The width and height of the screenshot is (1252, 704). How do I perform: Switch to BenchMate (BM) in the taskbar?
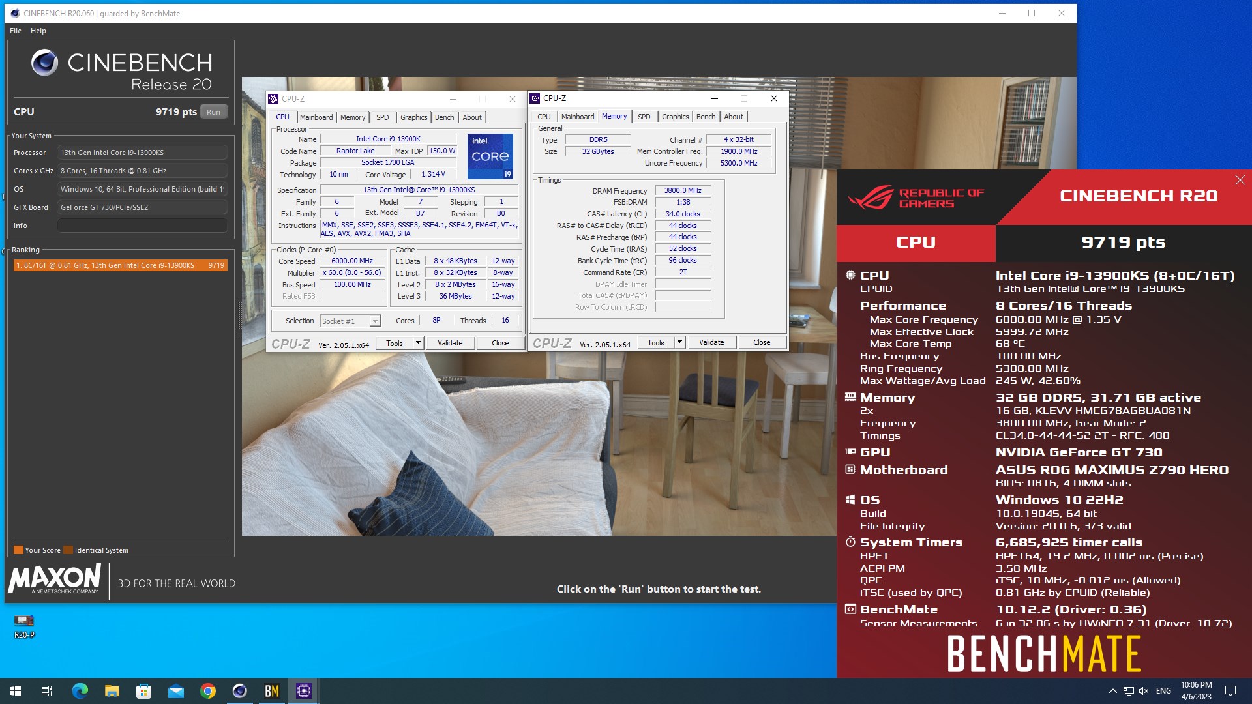pyautogui.click(x=272, y=691)
